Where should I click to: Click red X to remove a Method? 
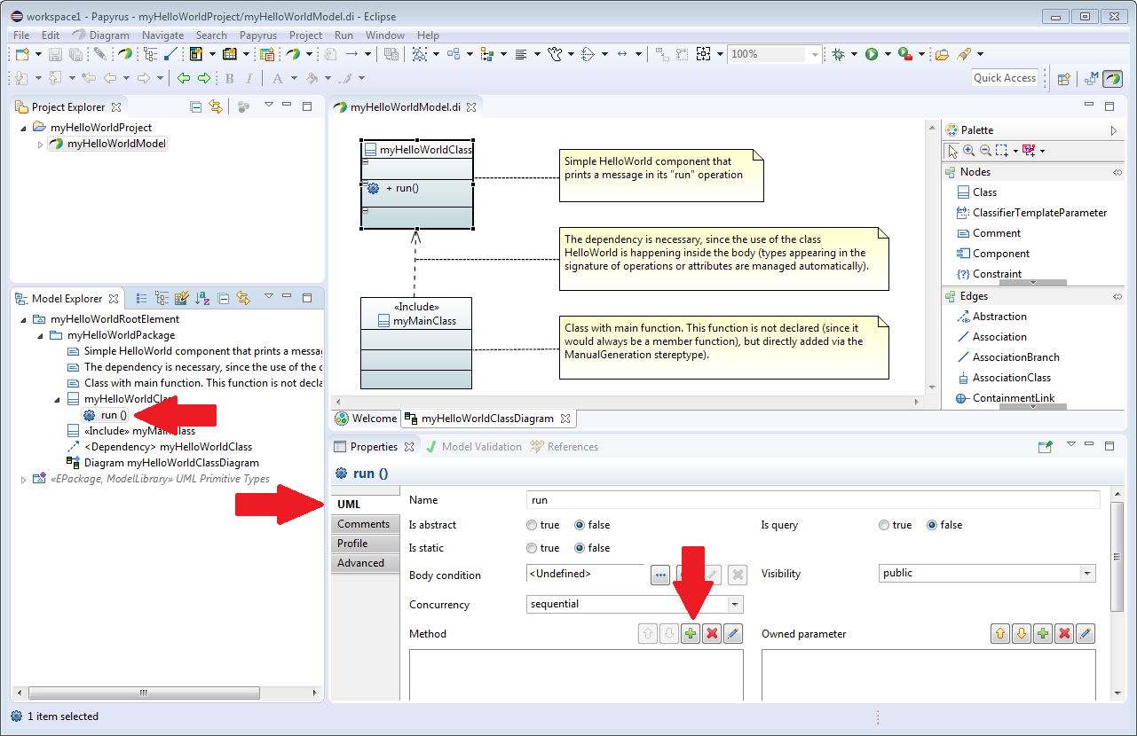tap(712, 634)
